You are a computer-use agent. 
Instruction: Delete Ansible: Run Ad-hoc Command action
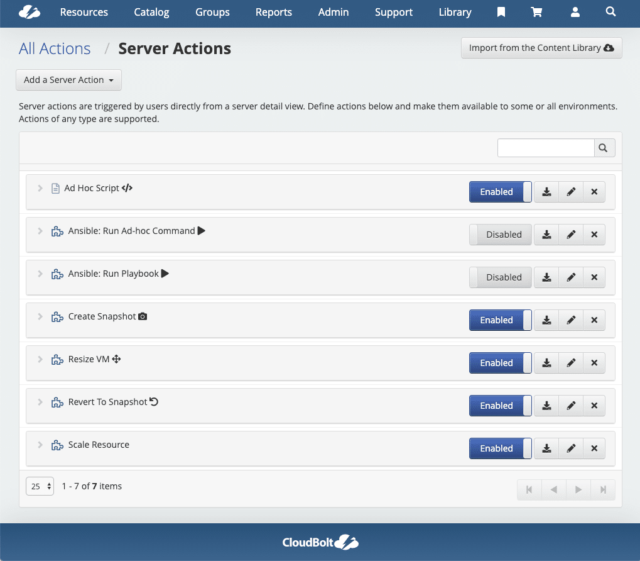[594, 235]
